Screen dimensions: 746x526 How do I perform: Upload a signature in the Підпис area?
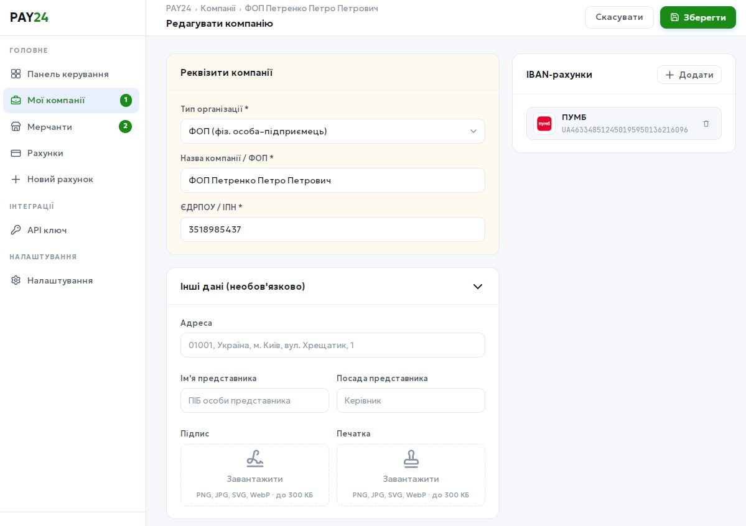click(254, 474)
